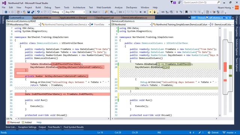Click the navigate back left arrow icon
The image size is (240, 135).
click(x=141, y=12)
